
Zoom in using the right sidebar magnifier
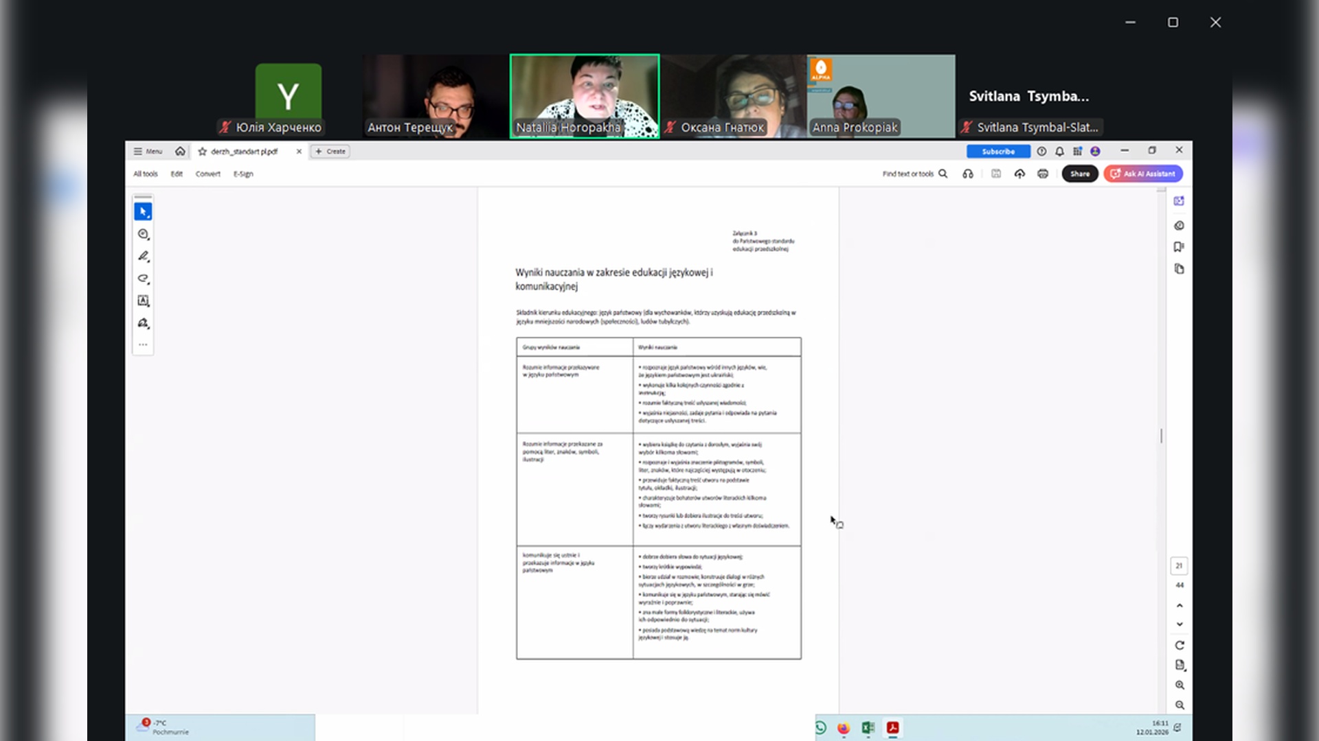(x=1180, y=685)
